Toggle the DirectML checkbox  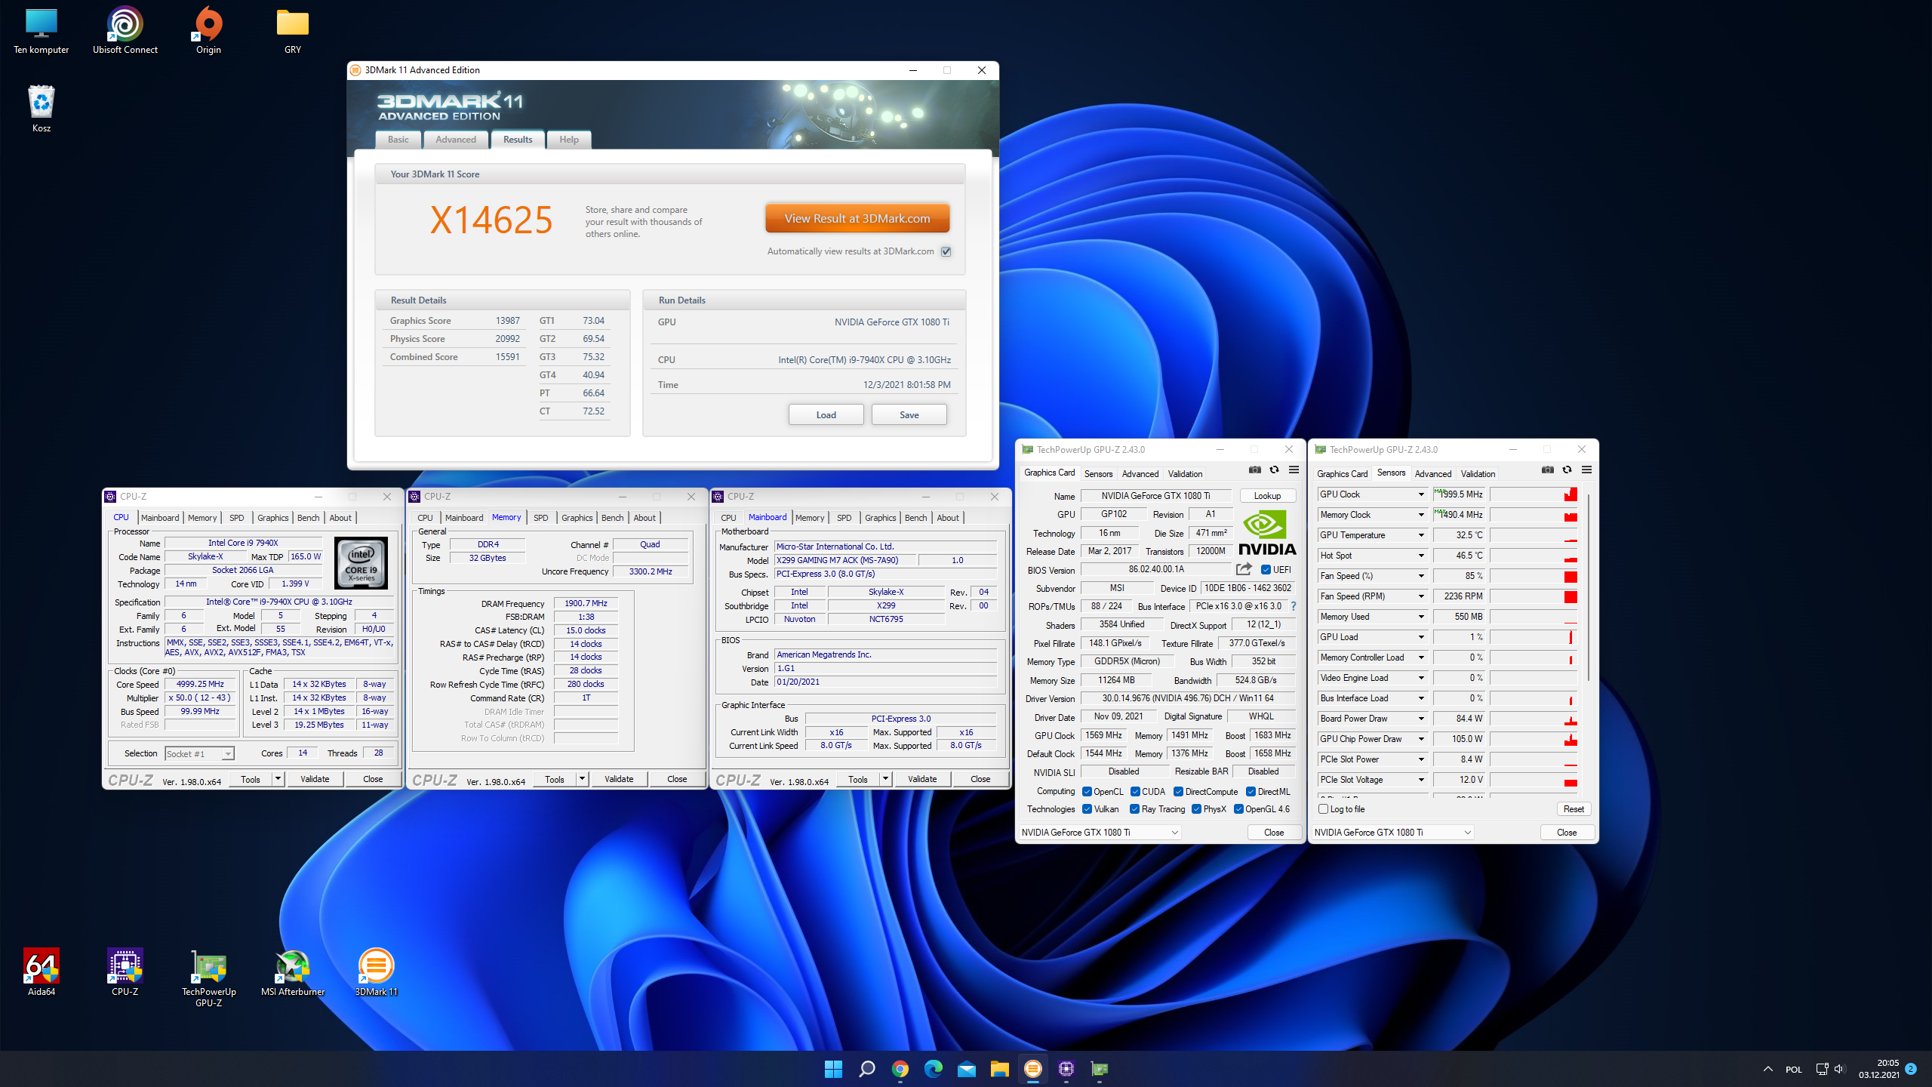pyautogui.click(x=1251, y=792)
